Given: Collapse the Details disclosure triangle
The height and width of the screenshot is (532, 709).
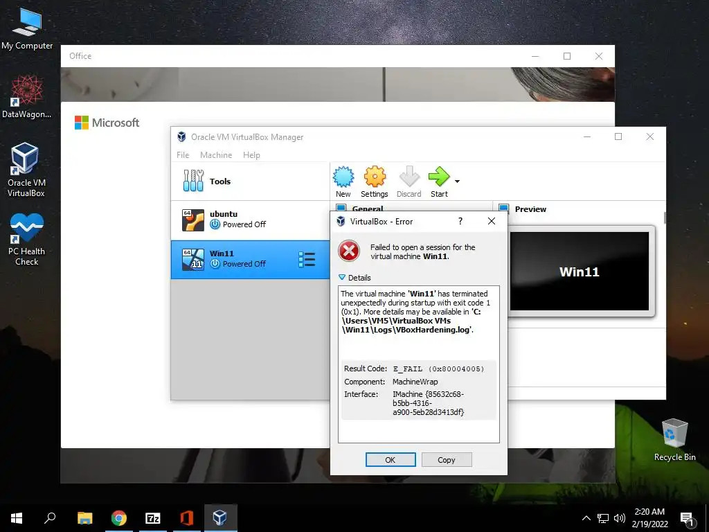Looking at the screenshot, I should pos(342,277).
